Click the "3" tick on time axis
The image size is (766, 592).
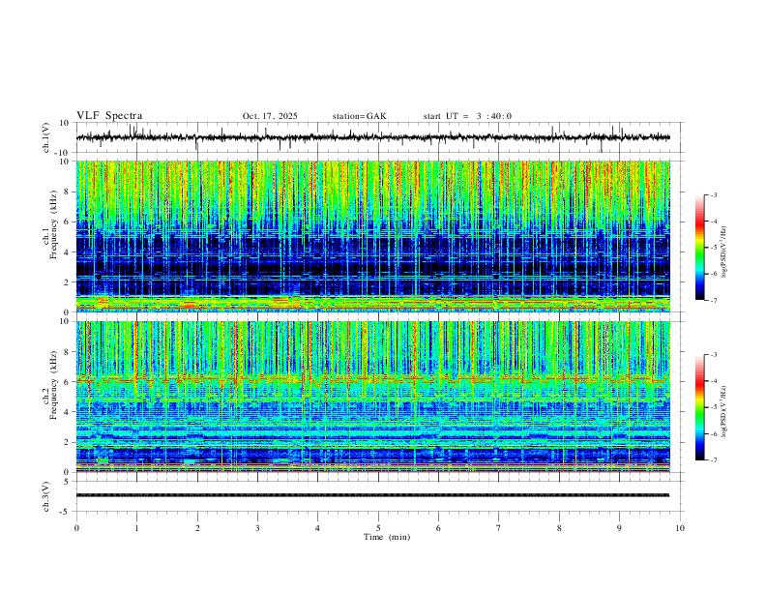coord(257,528)
